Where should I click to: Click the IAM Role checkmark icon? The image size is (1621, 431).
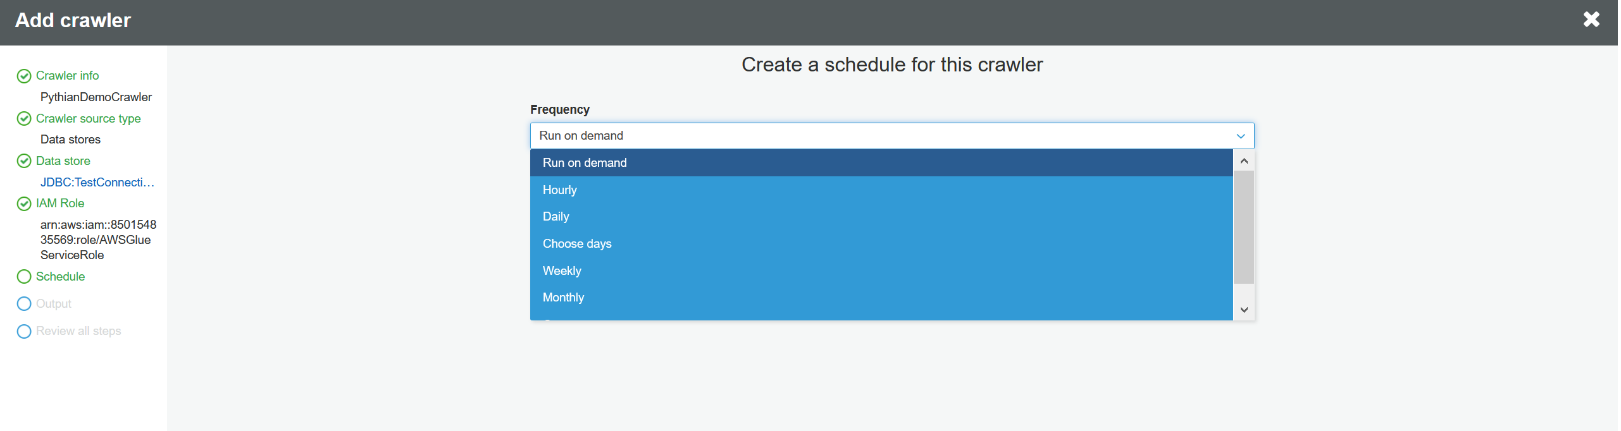(x=24, y=203)
